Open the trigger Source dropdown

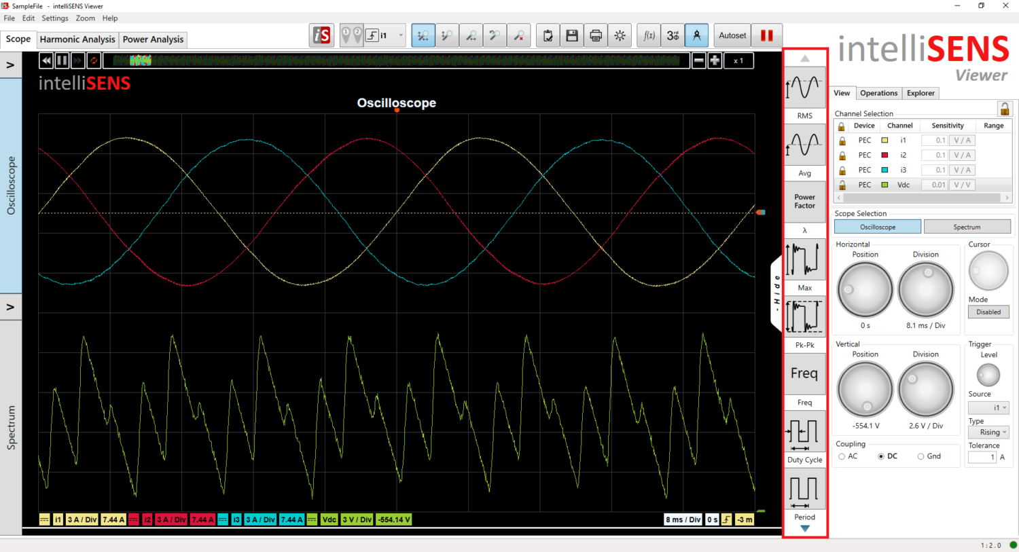988,407
